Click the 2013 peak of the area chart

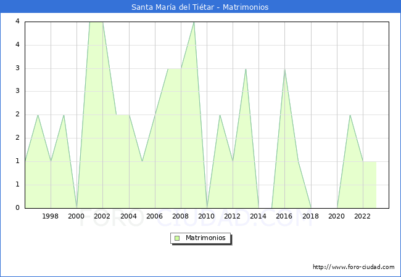[246, 69]
